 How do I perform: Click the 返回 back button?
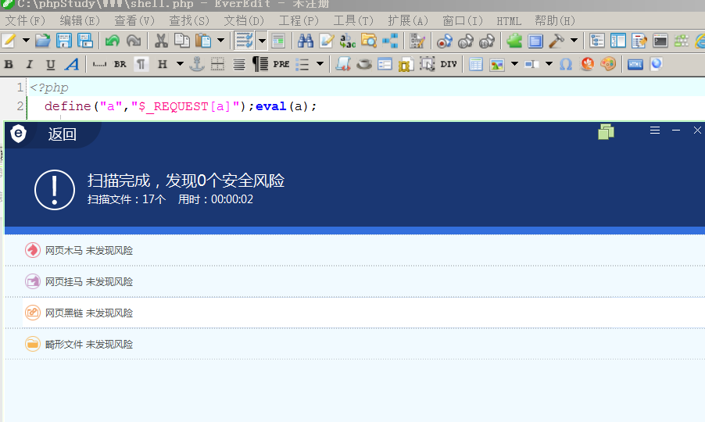point(62,134)
